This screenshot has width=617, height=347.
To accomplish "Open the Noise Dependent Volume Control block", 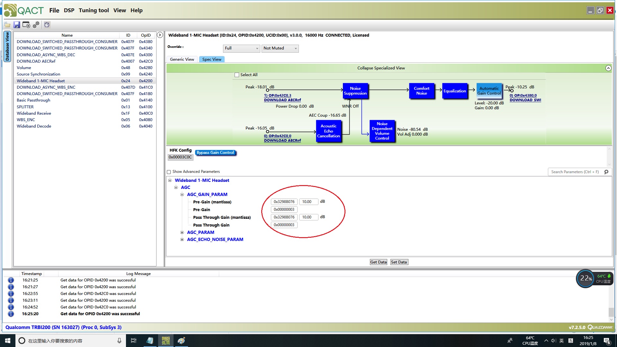I will click(382, 131).
